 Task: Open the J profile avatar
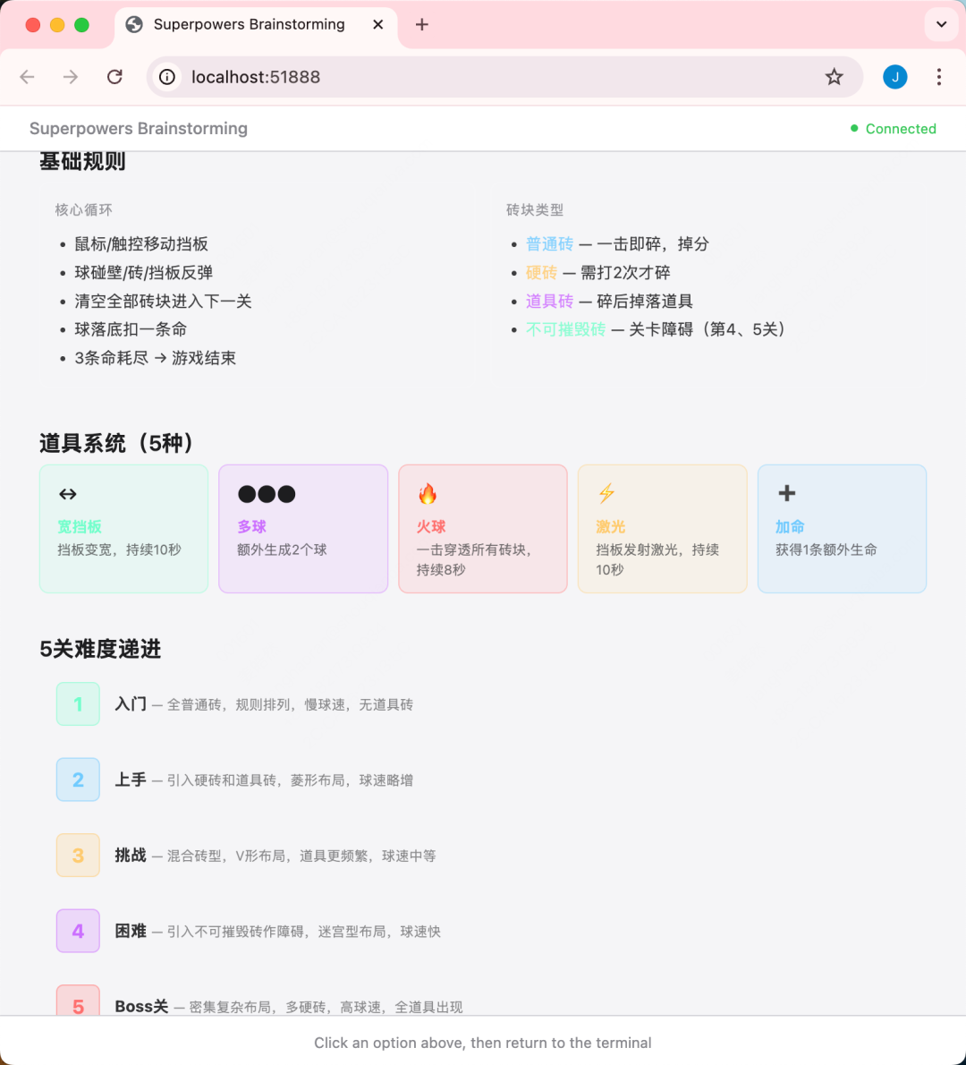894,77
